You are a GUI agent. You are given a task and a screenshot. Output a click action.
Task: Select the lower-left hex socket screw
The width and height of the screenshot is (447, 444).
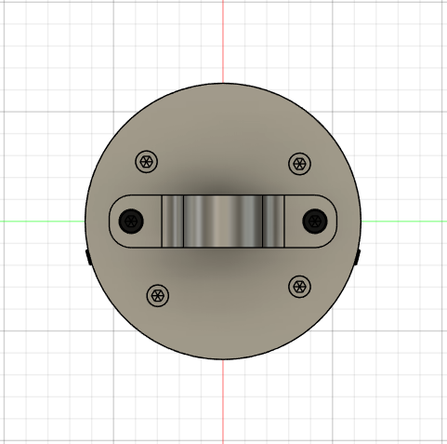(x=158, y=295)
